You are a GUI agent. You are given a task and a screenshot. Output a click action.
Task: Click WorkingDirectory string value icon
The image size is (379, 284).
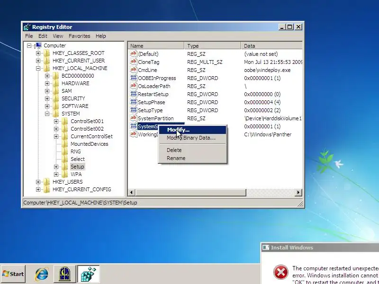[x=134, y=134]
